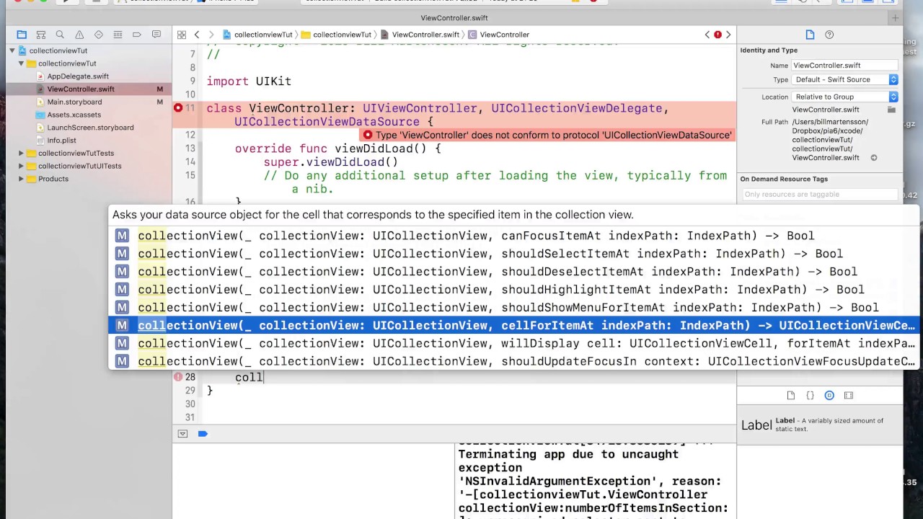Click the super.viewDidLoad() code line
The image size is (923, 519).
coord(330,162)
